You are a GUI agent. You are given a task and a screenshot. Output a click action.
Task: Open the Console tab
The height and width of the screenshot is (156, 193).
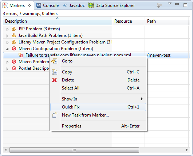point(47,5)
